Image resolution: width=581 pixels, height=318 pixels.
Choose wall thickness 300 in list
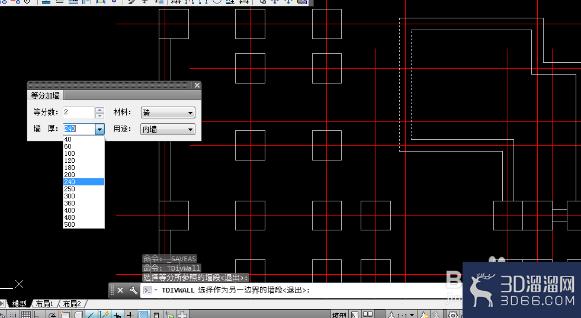[84, 196]
